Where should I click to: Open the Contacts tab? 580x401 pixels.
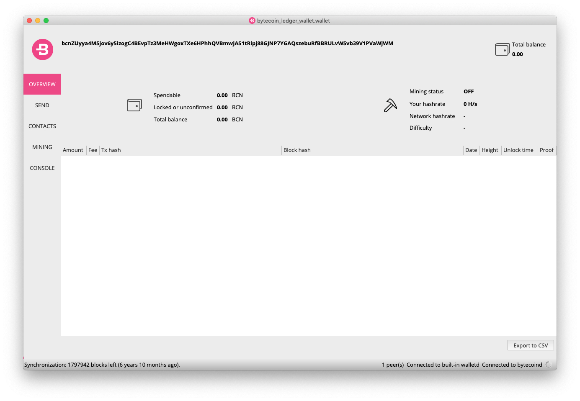[42, 126]
